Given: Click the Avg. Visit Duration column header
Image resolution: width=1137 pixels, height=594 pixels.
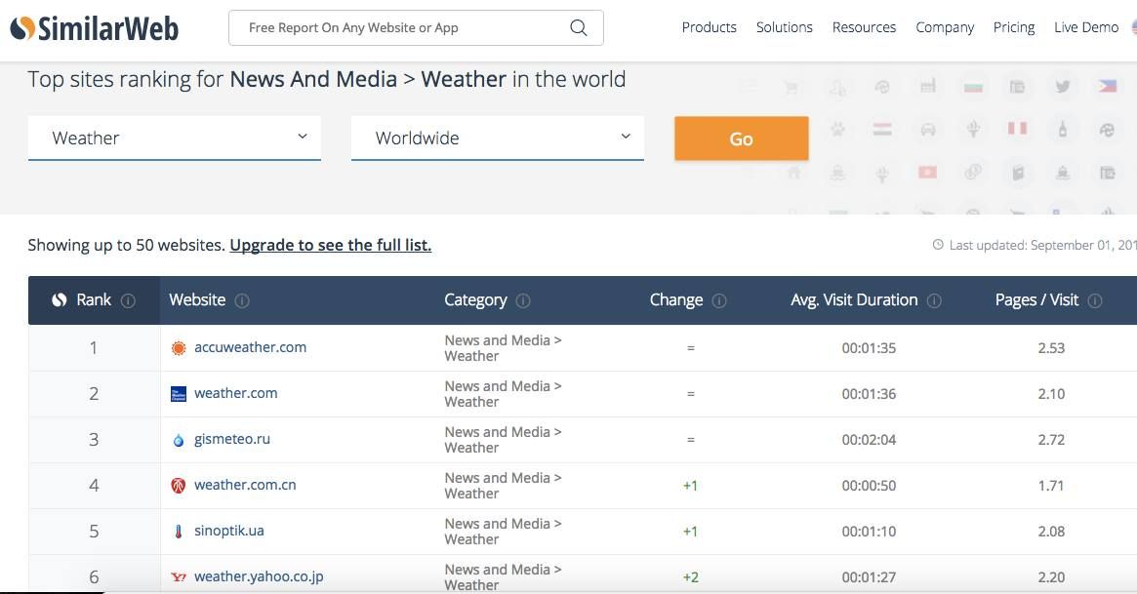Looking at the screenshot, I should click(854, 299).
